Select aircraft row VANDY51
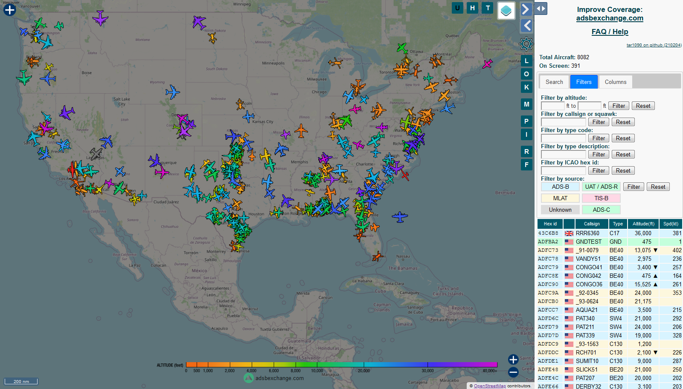This screenshot has width=683, height=389. pyautogui.click(x=610, y=259)
